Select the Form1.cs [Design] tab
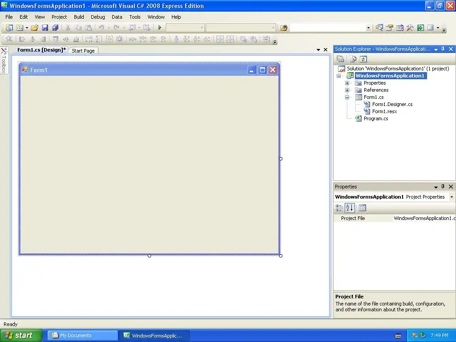 [x=41, y=50]
